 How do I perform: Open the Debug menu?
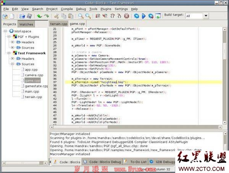click(x=81, y=9)
